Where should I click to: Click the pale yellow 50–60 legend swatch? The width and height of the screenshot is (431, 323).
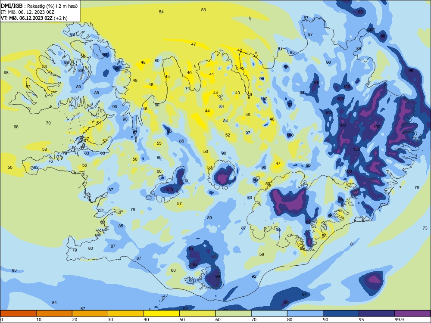(197, 314)
